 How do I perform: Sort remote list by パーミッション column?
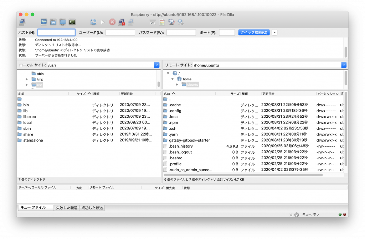pos(328,94)
